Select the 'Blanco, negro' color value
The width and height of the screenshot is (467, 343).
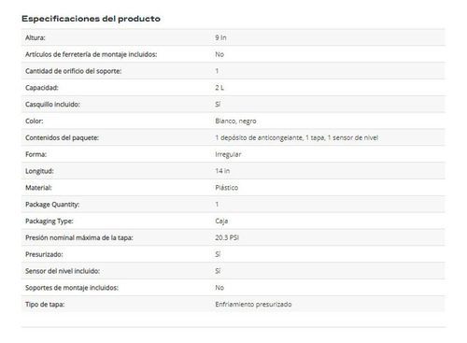235,121
